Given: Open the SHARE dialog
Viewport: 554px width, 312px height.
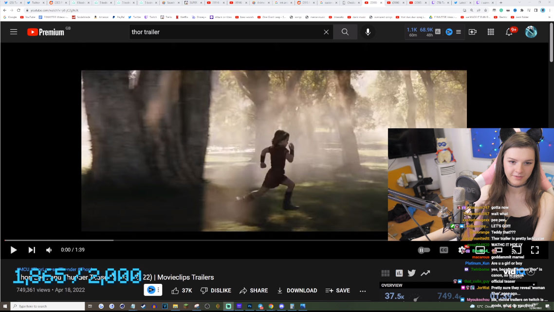Looking at the screenshot, I should (x=254, y=291).
